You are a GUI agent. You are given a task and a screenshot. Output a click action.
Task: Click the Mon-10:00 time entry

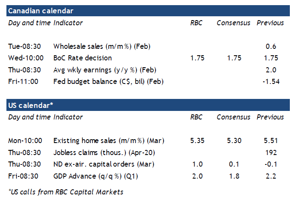pos(26,140)
